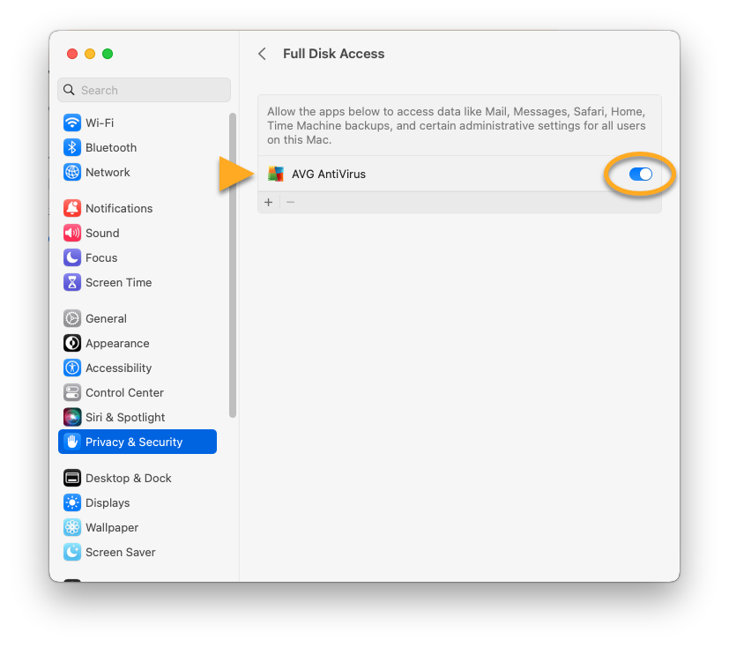The width and height of the screenshot is (729, 647).
Task: Open Notifications bell icon
Action: [x=72, y=208]
